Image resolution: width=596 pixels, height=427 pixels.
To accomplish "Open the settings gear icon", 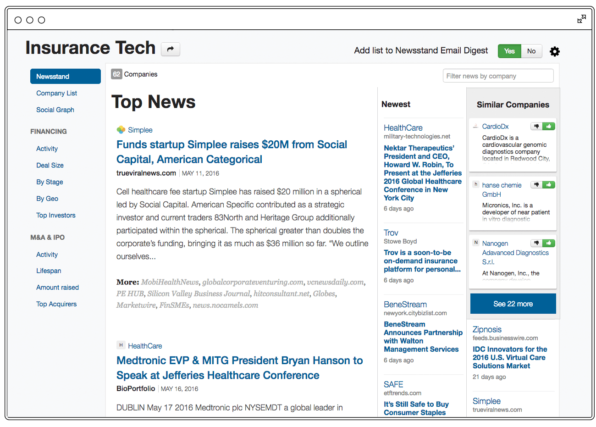I will [x=555, y=51].
